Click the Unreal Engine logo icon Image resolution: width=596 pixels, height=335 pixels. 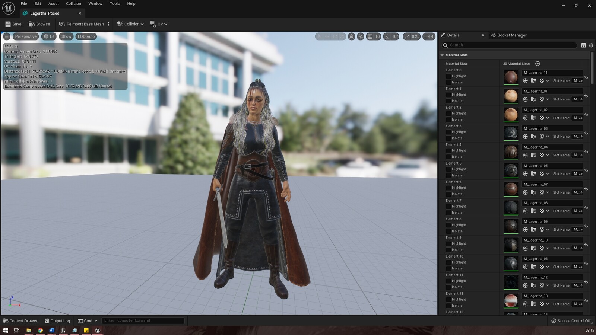[8, 8]
